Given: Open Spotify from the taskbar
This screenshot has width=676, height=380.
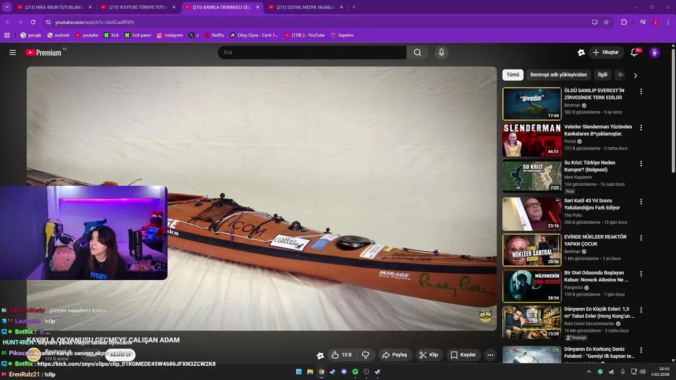Looking at the screenshot, I should 355,372.
